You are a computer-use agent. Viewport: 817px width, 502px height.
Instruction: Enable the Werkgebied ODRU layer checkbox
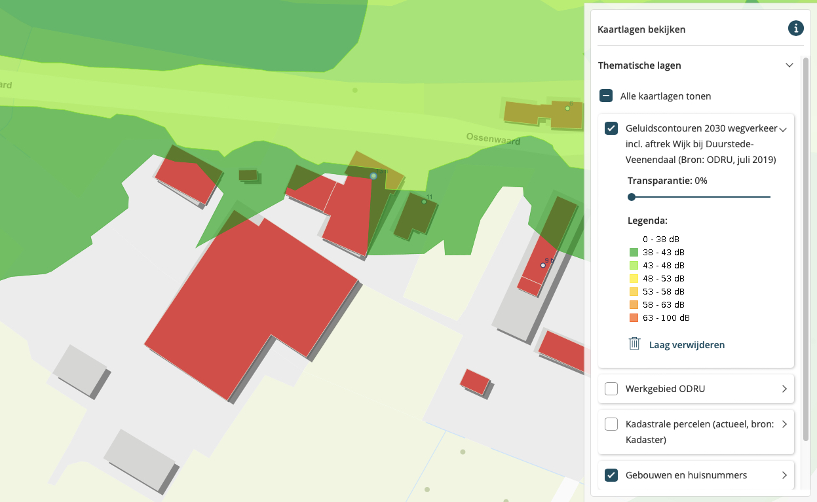611,389
